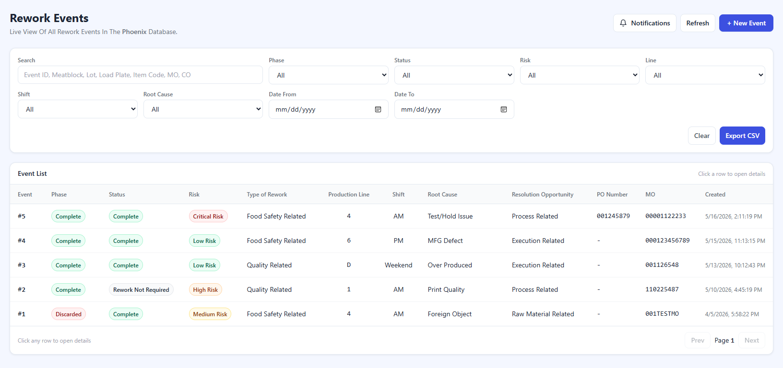Image resolution: width=783 pixels, height=368 pixels.
Task: Click the Refresh button
Action: tap(698, 23)
